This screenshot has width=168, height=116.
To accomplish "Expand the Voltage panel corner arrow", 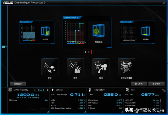I will (x=85, y=112).
